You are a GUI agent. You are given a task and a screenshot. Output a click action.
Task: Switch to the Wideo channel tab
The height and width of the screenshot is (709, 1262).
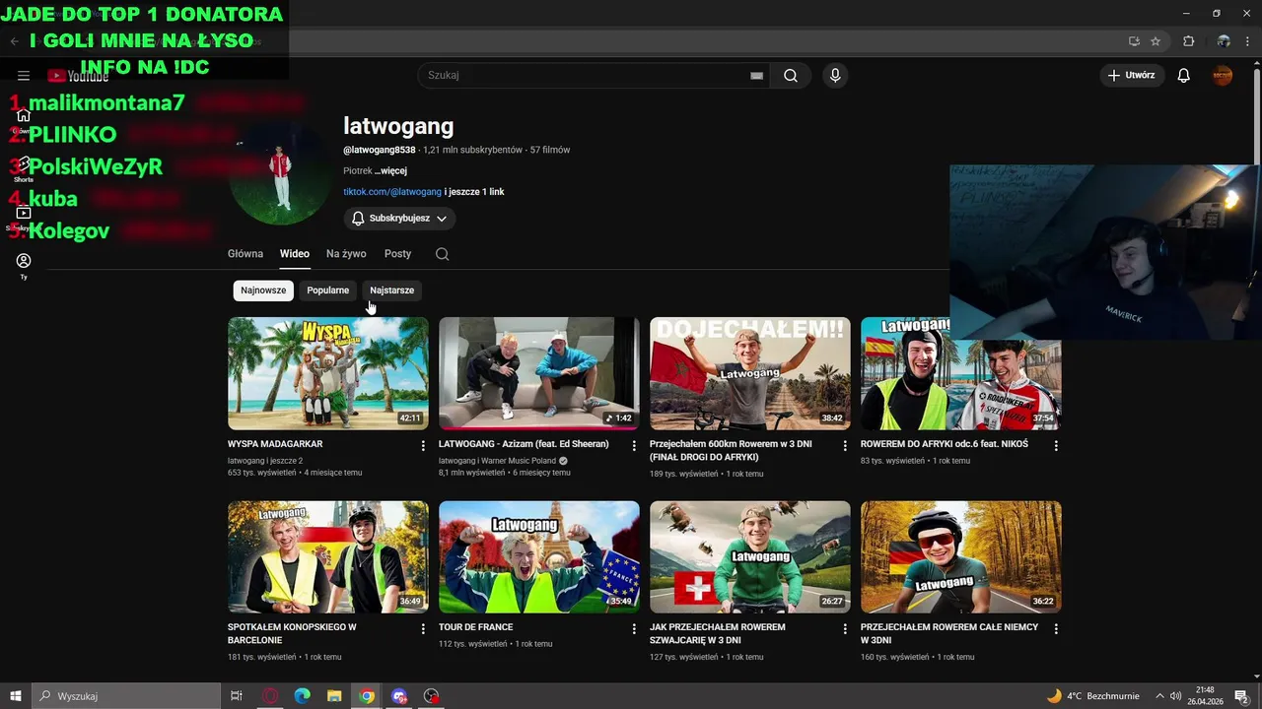[294, 254]
